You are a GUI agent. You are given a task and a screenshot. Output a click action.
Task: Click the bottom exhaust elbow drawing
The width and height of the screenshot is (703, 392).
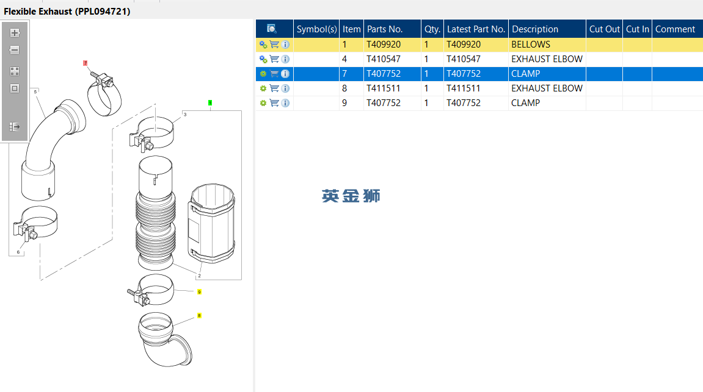(164, 339)
